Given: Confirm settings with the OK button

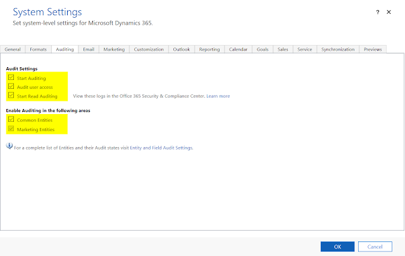Looking at the screenshot, I should 337,246.
